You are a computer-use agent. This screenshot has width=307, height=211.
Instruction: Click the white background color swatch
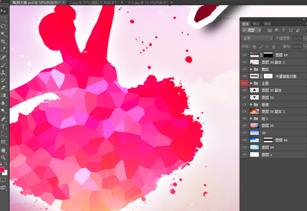[x=6, y=173]
